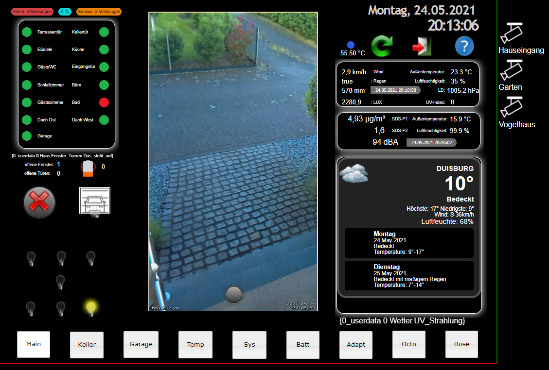Click the blue temperature dot above 55.50 °C

[351, 45]
